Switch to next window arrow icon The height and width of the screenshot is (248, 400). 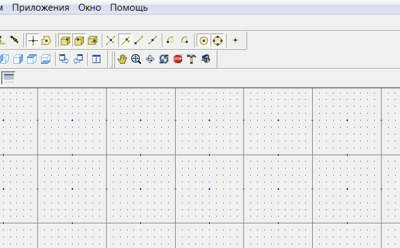(64, 59)
